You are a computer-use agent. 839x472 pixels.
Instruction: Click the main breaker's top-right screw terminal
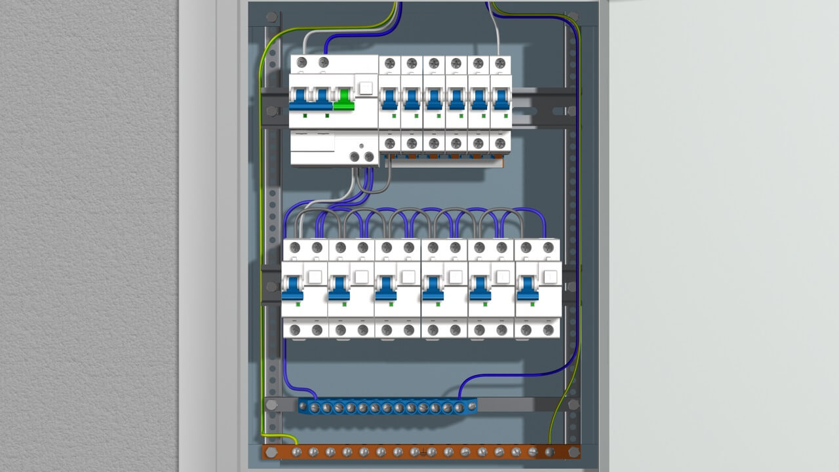click(x=322, y=62)
